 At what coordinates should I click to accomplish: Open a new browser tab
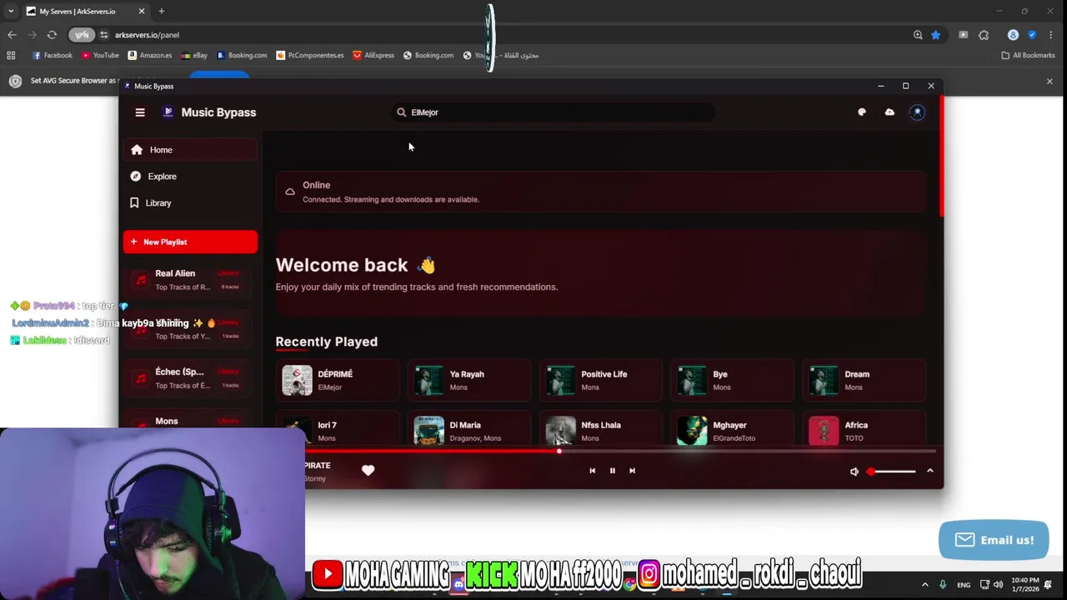coord(162,12)
